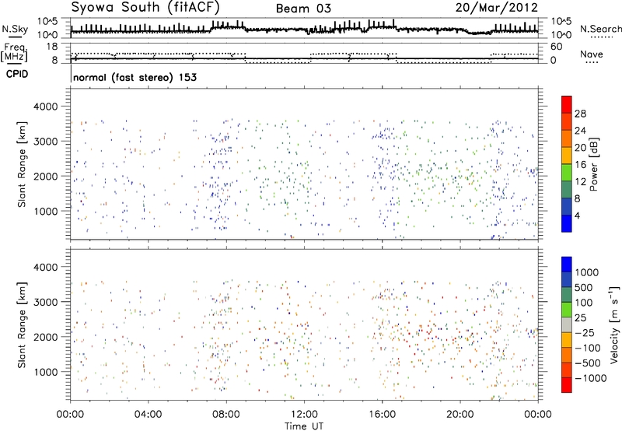Viewport: 622px width, 431px height.
Task: Click the 'Power [dB]' colorbar label
Action: (x=594, y=164)
